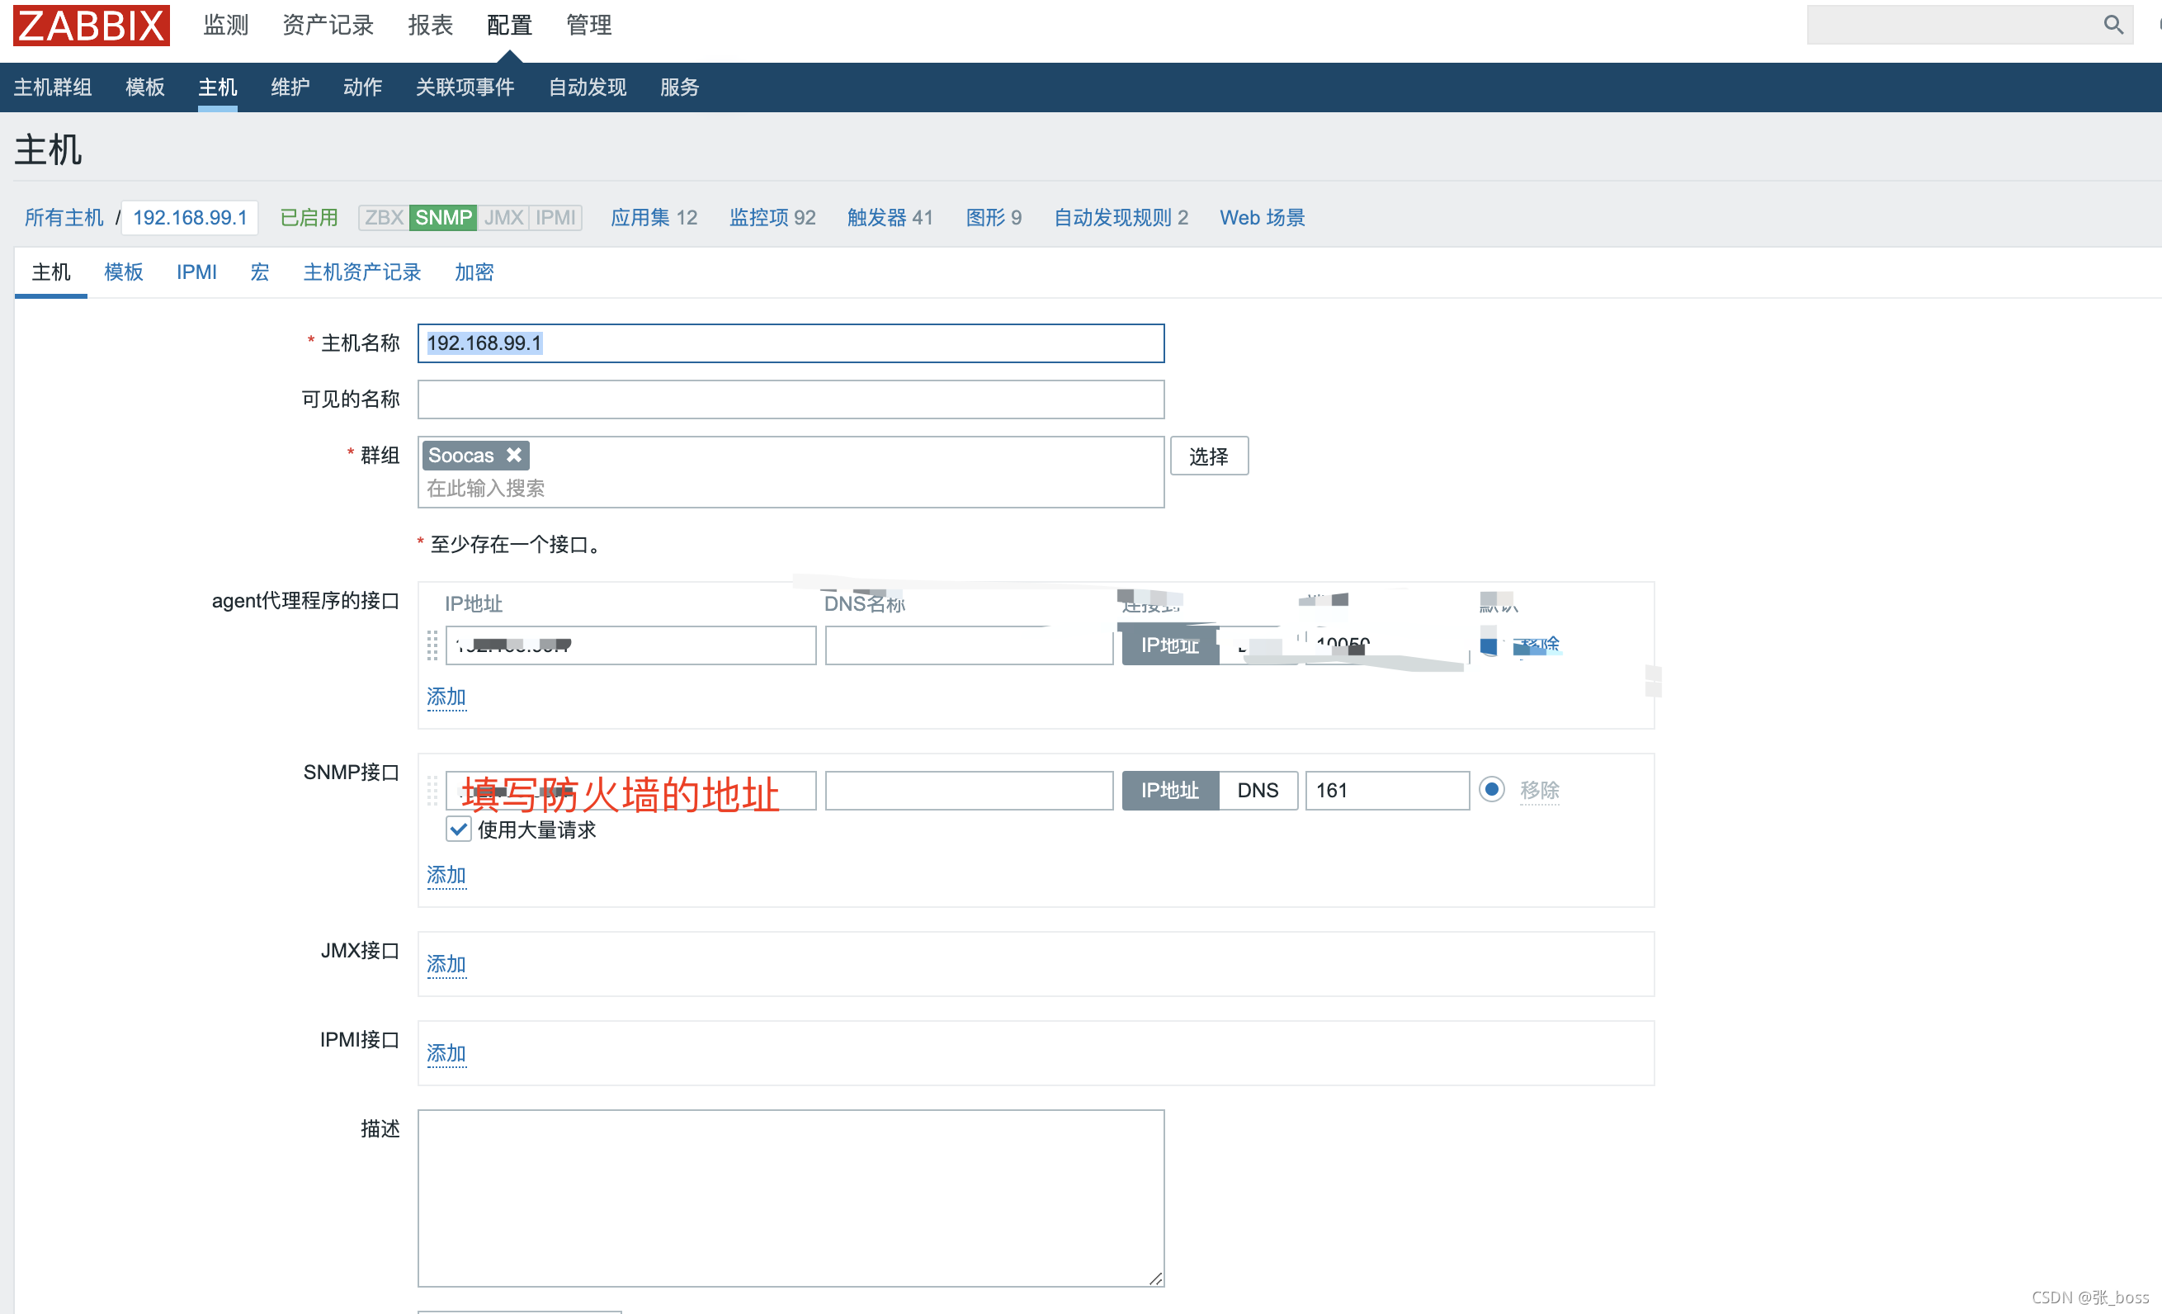Viewport: 2162px width, 1314px height.
Task: Remove the Soocas group tag
Action: 514,455
